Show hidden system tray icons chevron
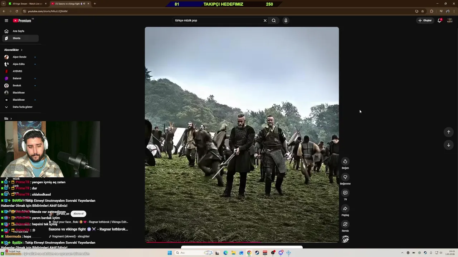This screenshot has height=257, width=458. 402,253
